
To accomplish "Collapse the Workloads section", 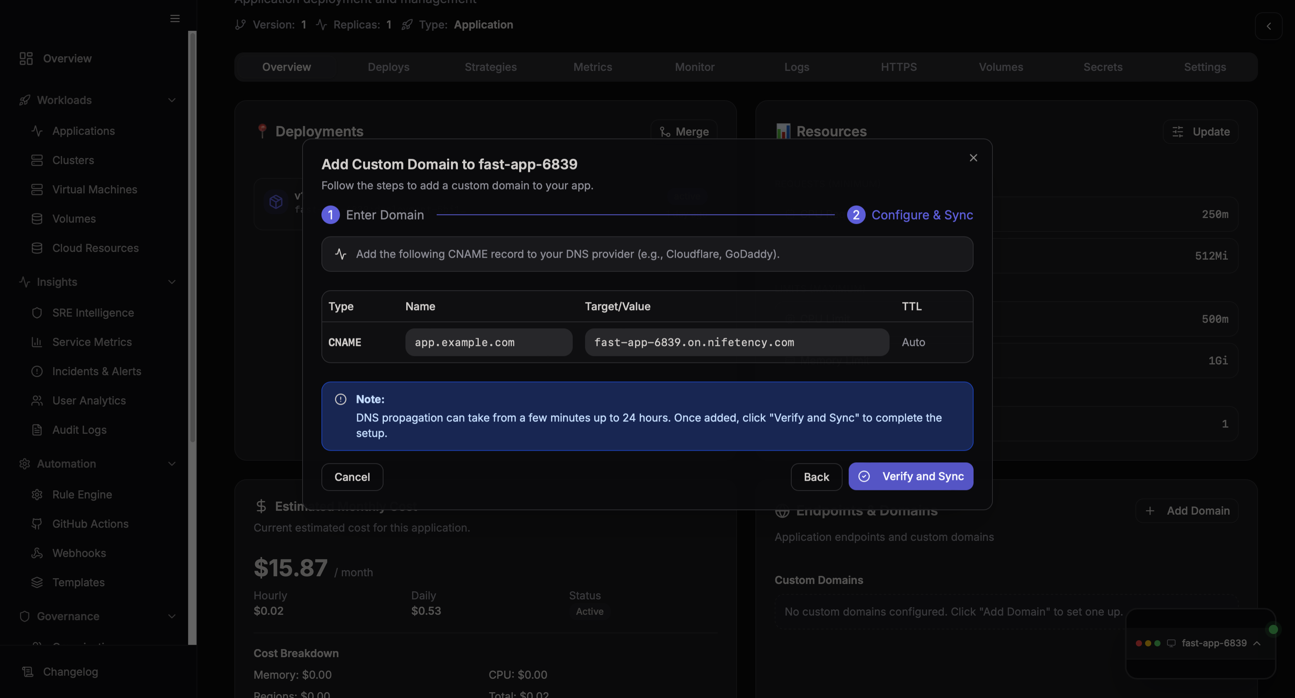I will pyautogui.click(x=172, y=100).
